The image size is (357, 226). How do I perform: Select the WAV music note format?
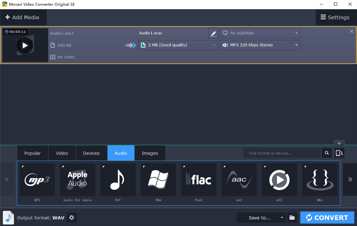(x=118, y=180)
